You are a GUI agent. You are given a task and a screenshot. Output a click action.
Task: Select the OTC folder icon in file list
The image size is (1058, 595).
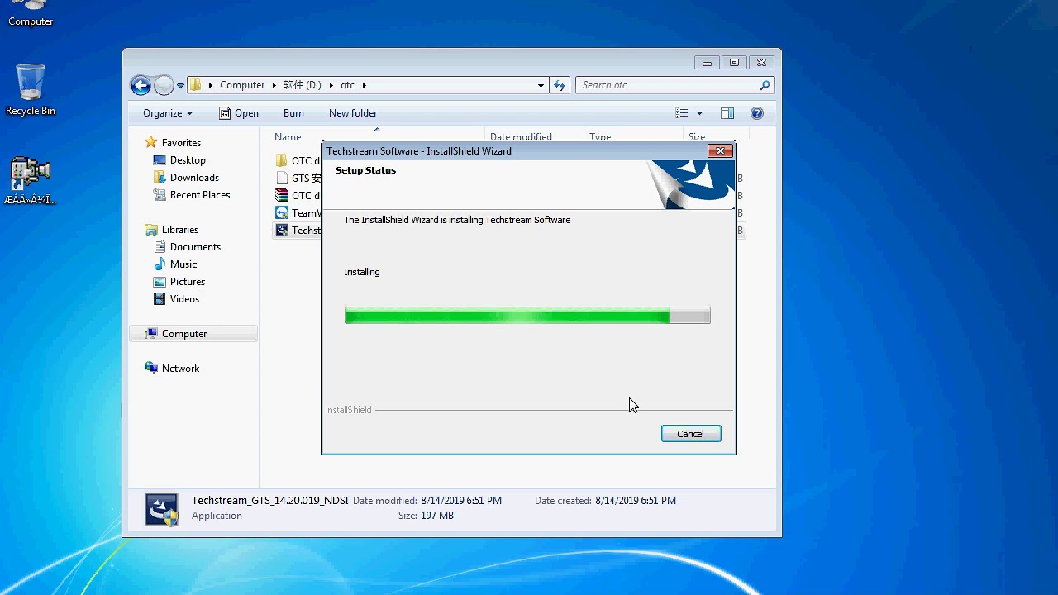pyautogui.click(x=281, y=161)
